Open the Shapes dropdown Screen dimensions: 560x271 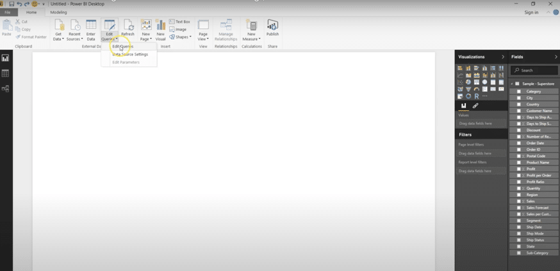pyautogui.click(x=180, y=37)
